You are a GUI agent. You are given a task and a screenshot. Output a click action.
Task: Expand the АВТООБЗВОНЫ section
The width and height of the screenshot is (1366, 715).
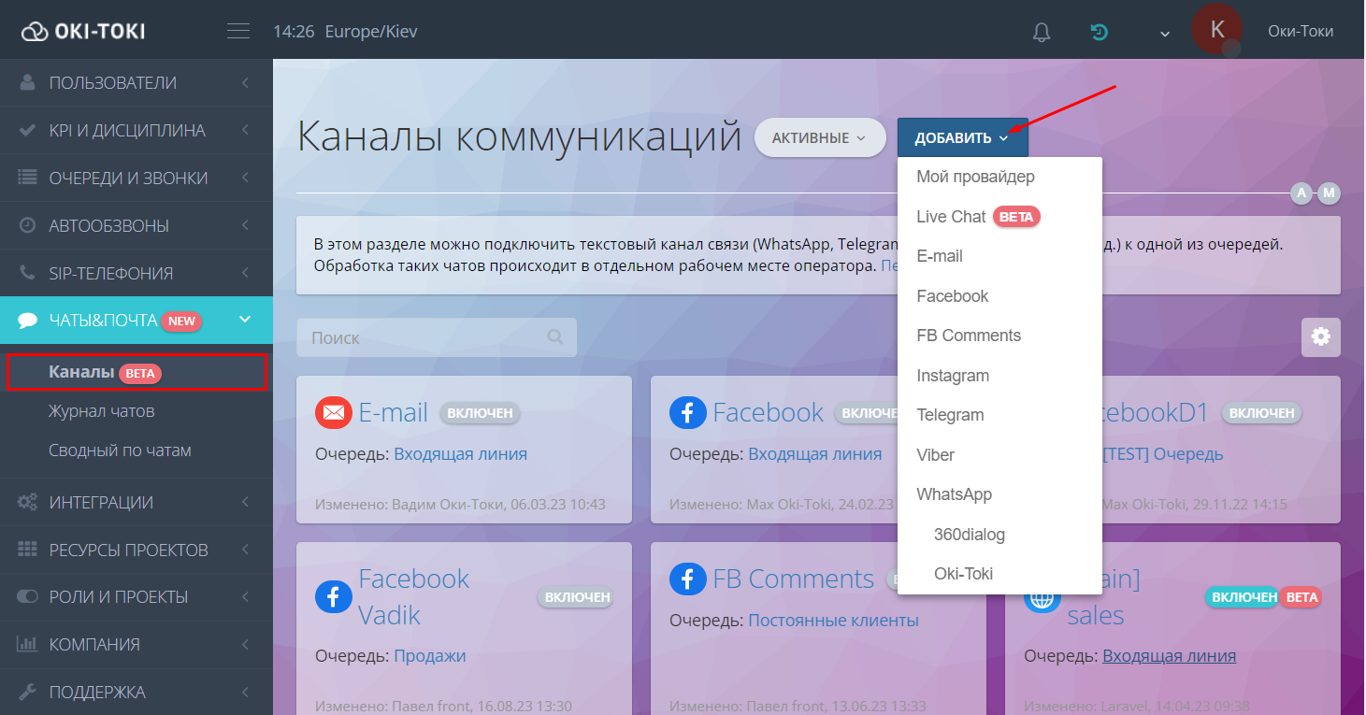click(136, 225)
